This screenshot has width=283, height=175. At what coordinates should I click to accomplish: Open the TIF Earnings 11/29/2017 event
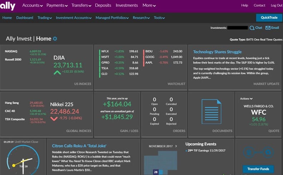click(x=207, y=150)
